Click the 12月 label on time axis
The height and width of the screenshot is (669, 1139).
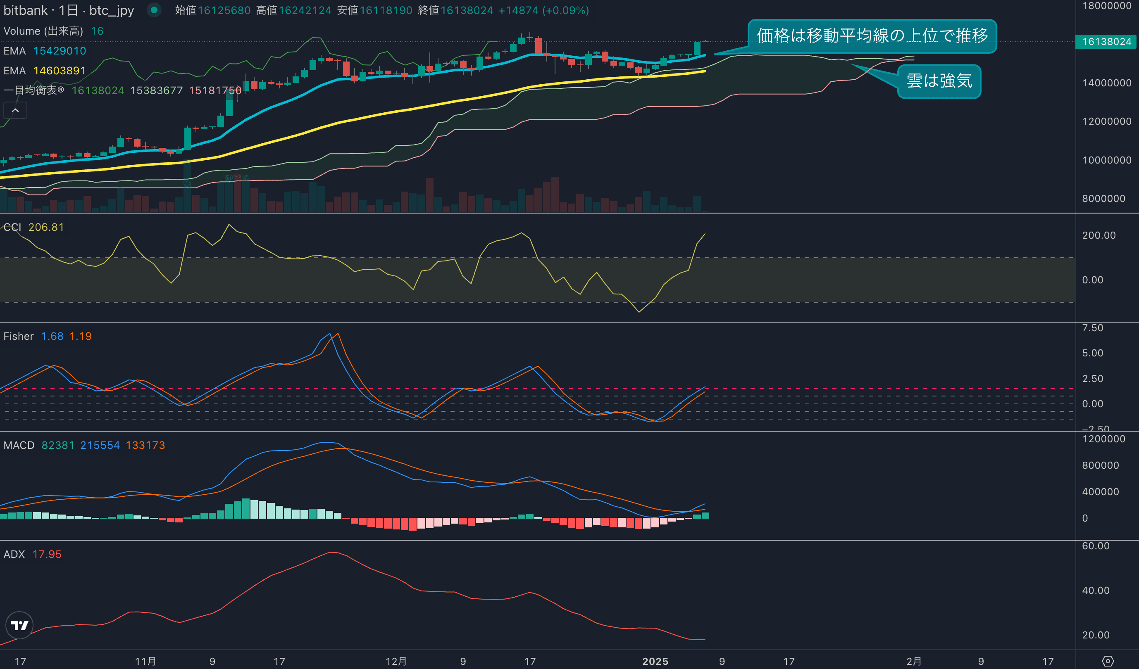[396, 661]
